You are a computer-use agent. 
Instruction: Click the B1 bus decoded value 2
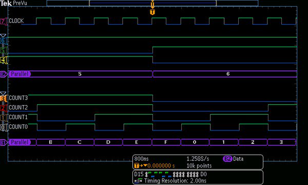click(x=253, y=142)
